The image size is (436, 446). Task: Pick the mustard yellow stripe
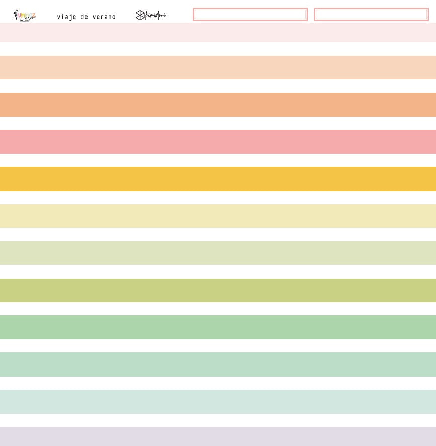click(x=218, y=179)
